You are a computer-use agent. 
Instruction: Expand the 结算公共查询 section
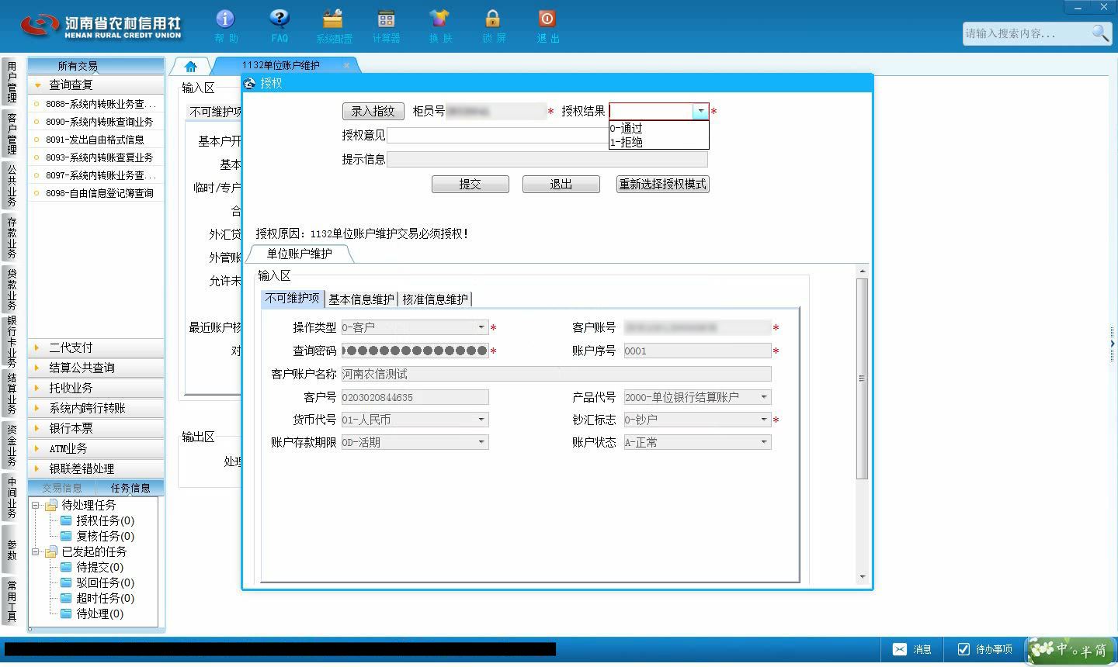tap(96, 368)
